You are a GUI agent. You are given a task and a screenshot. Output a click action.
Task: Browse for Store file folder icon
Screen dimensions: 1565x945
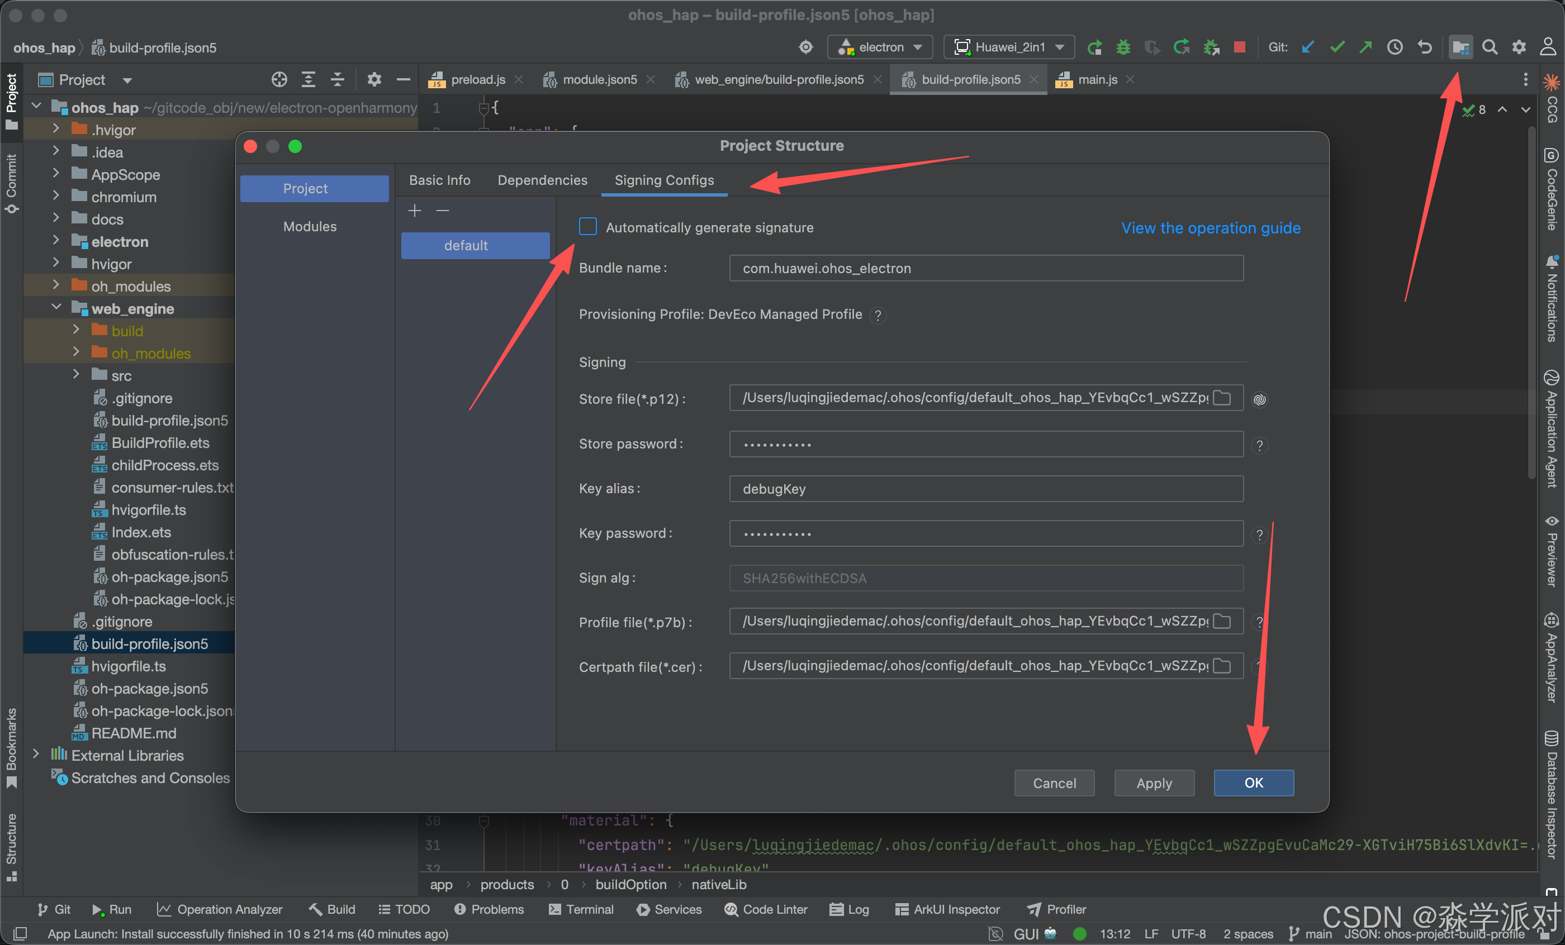(1222, 398)
